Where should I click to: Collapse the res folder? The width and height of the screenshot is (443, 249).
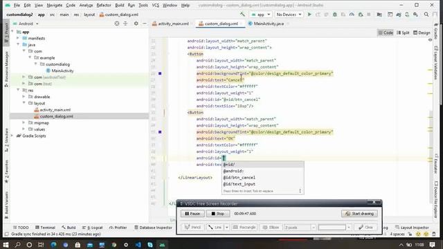pos(18,90)
